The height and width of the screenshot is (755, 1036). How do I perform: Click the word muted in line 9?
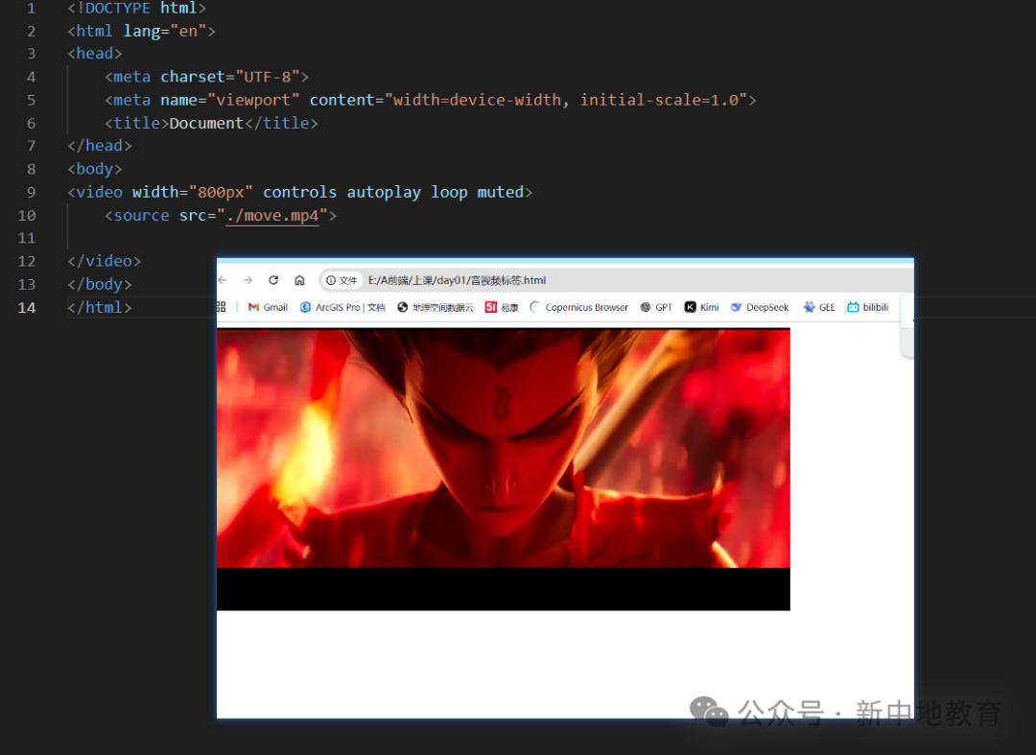500,192
